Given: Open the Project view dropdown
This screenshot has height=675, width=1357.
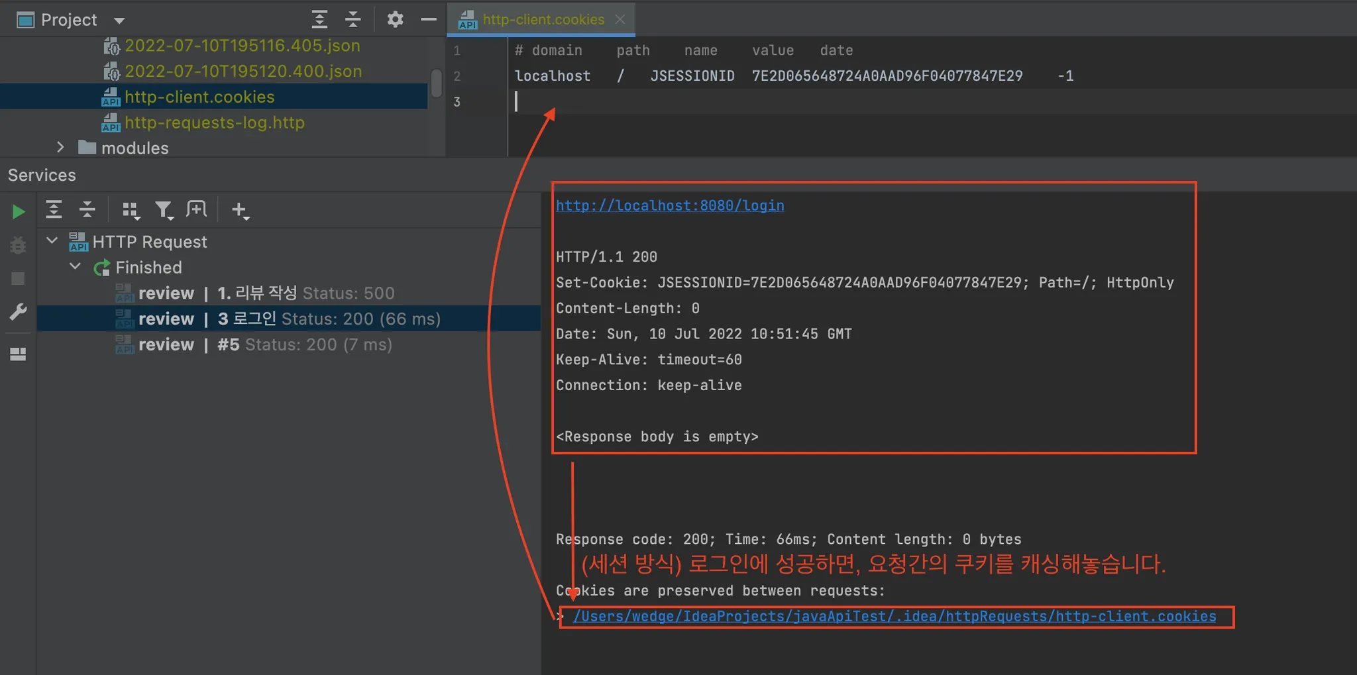Looking at the screenshot, I should pos(119,21).
